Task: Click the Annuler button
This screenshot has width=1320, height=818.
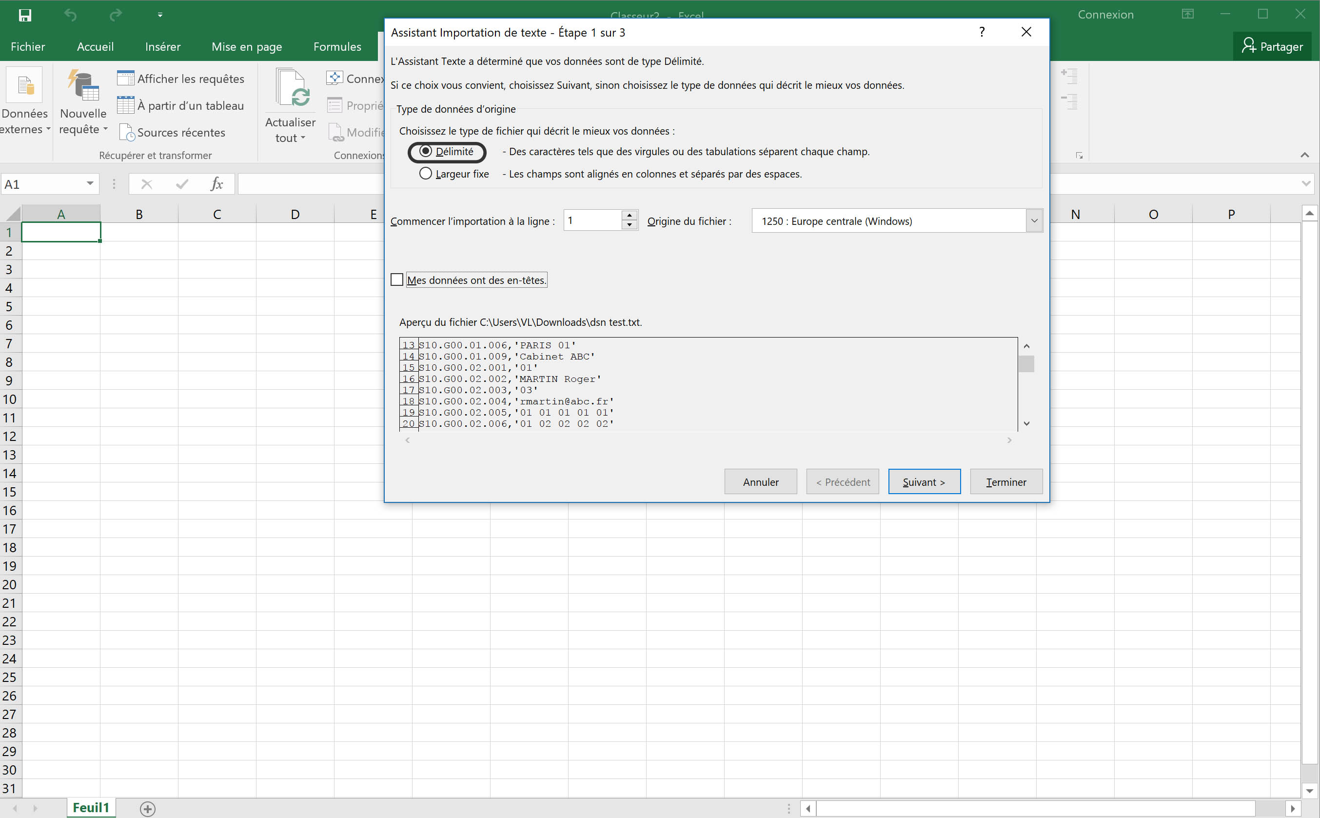Action: (760, 481)
